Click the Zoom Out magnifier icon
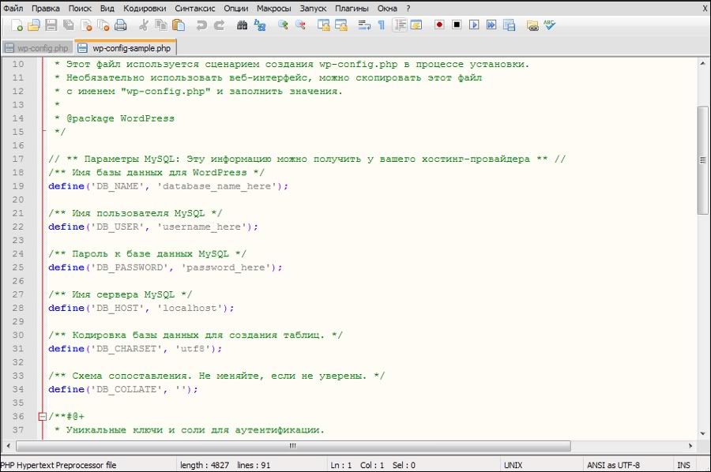This screenshot has height=472, width=711. pyautogui.click(x=300, y=25)
